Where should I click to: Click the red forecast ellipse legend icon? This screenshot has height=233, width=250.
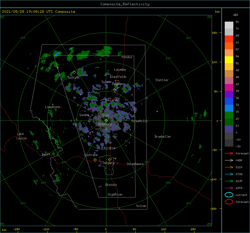click(229, 202)
